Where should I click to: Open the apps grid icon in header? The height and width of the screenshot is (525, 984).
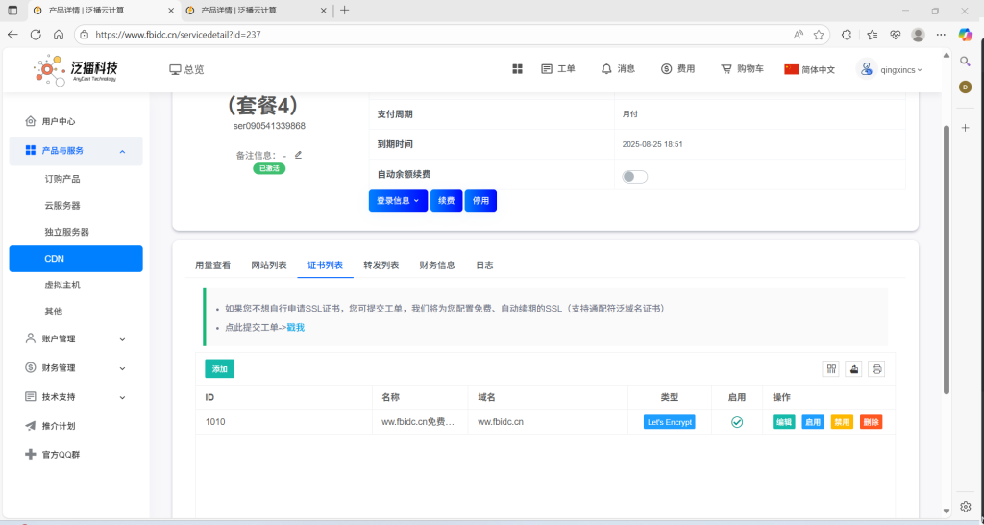[517, 69]
